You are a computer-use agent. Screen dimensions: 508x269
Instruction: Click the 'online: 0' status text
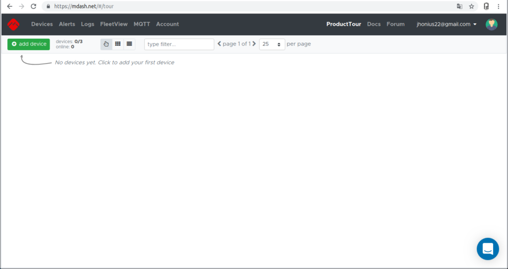(x=65, y=47)
